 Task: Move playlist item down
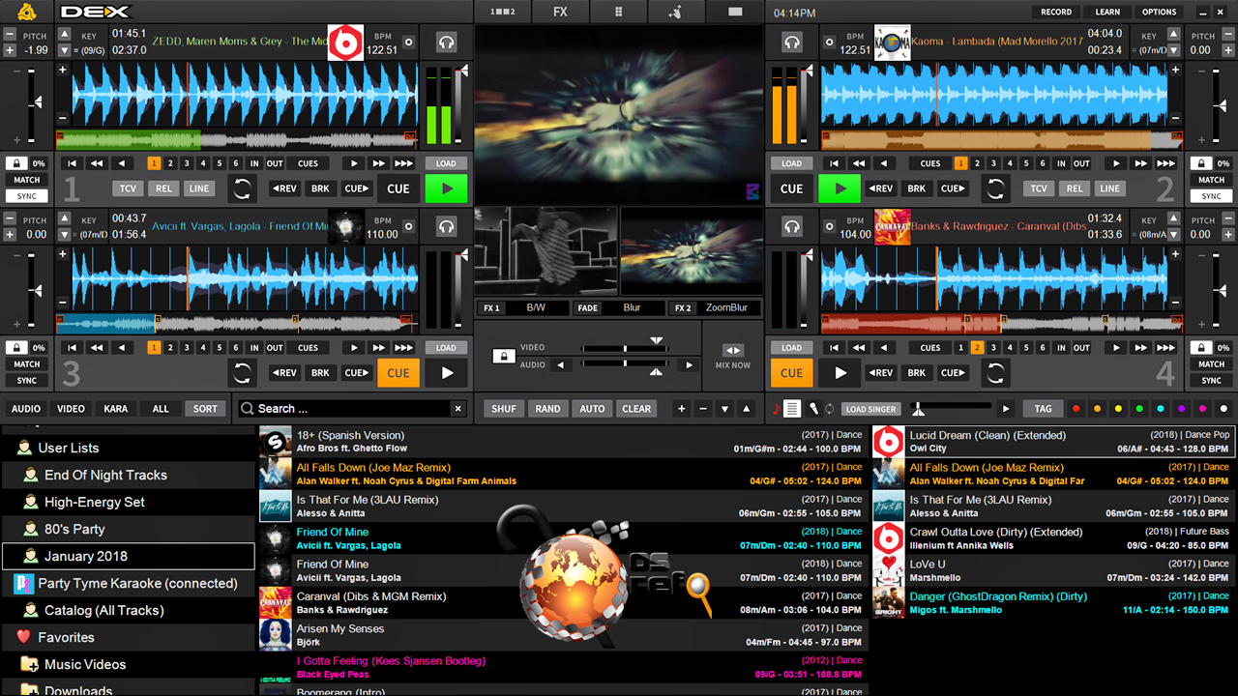click(724, 409)
